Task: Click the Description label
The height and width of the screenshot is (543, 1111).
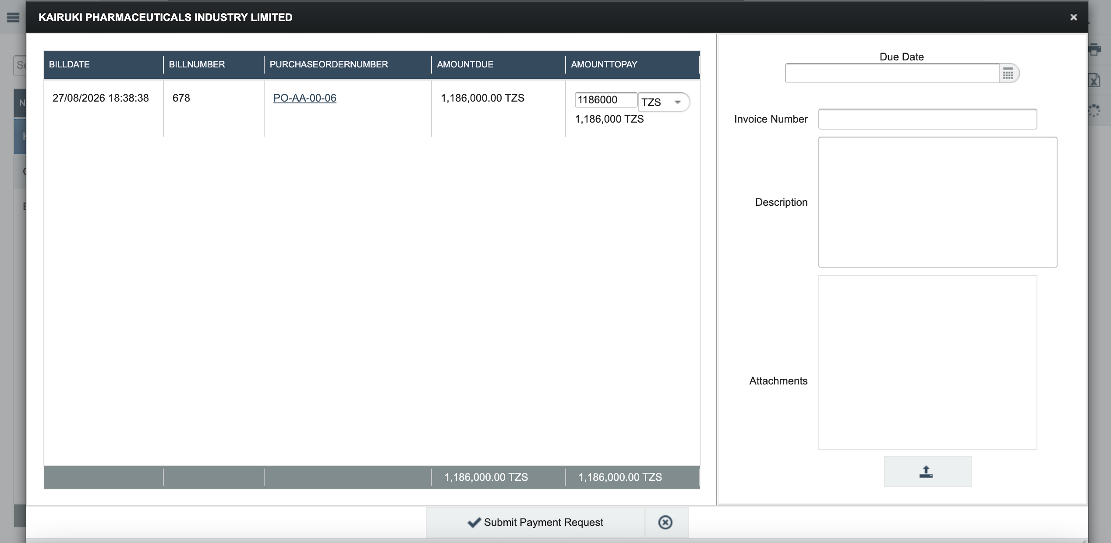Action: (781, 202)
